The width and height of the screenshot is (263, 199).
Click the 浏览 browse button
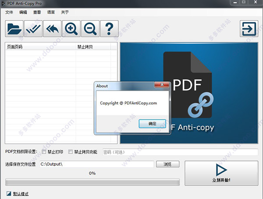(x=167, y=164)
